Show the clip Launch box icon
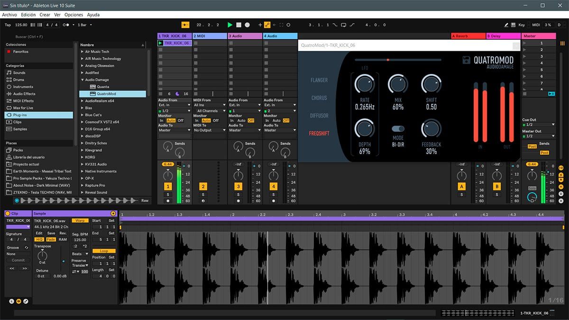The image size is (569, 320). pyautogui.click(x=11, y=301)
